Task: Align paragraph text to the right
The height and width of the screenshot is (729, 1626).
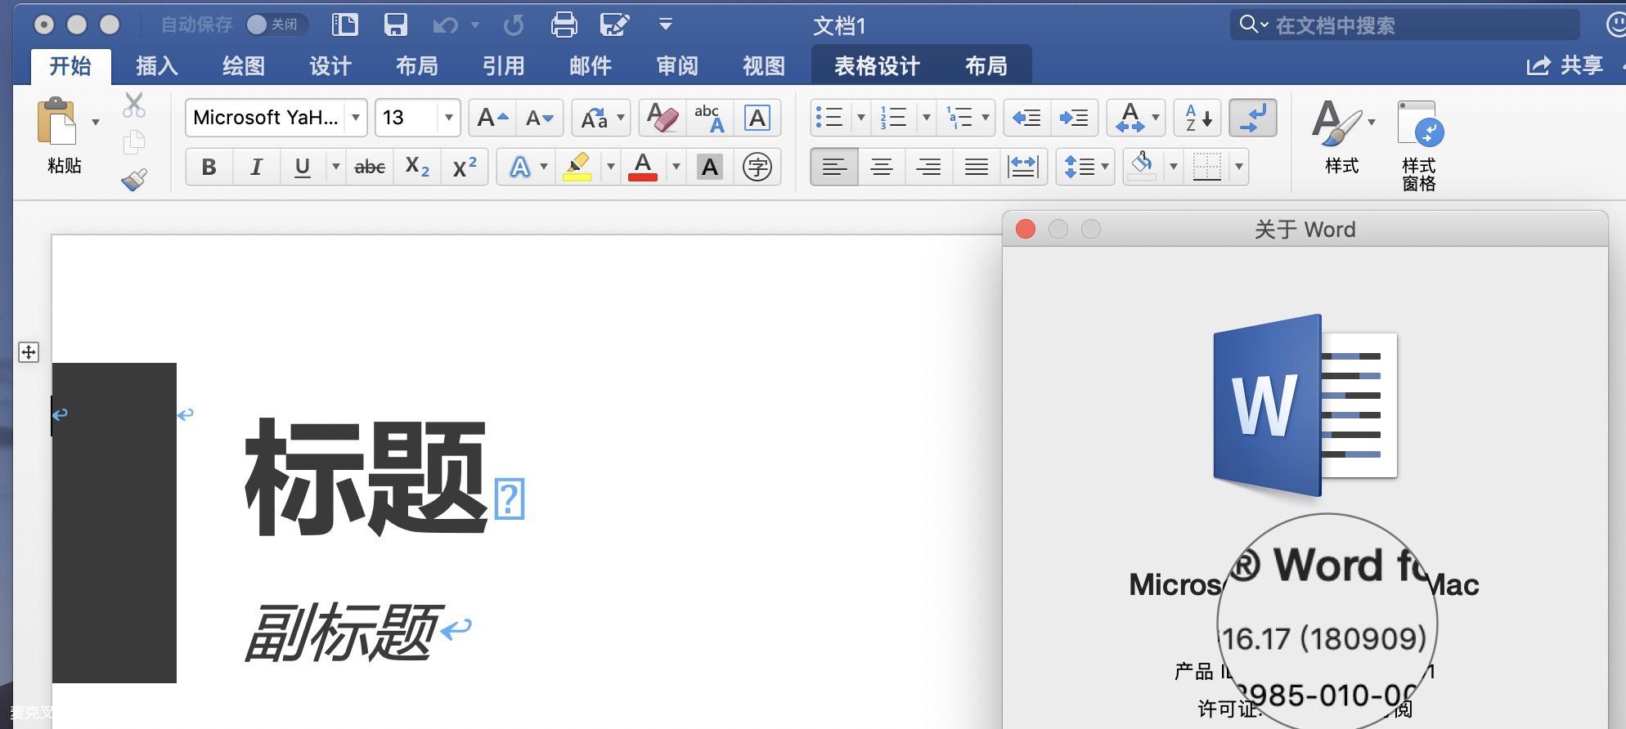Action: point(929,168)
